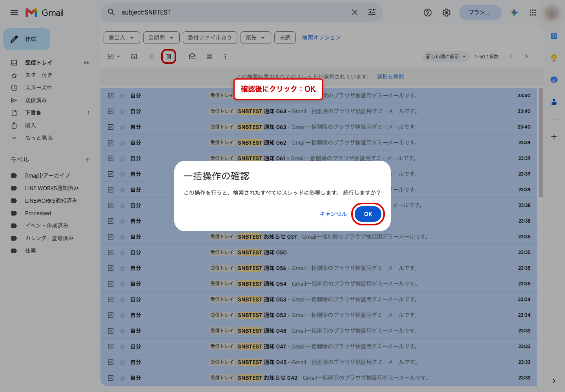Open スヌーズ中 folder
This screenshot has width=565, height=392.
(x=38, y=88)
